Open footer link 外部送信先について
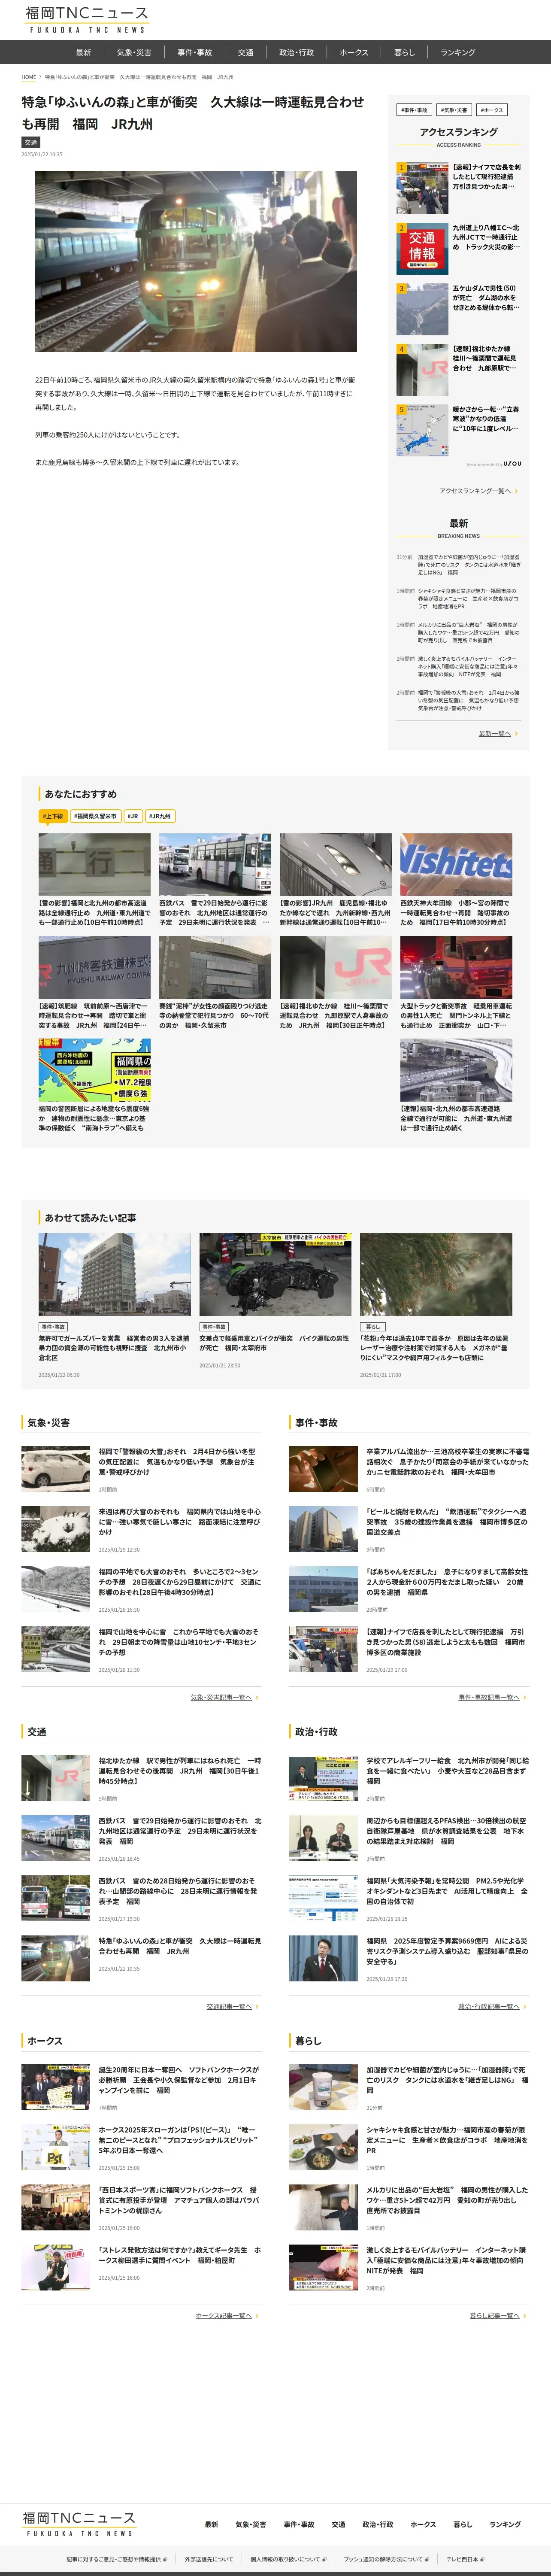The width and height of the screenshot is (551, 2576). tap(209, 2559)
